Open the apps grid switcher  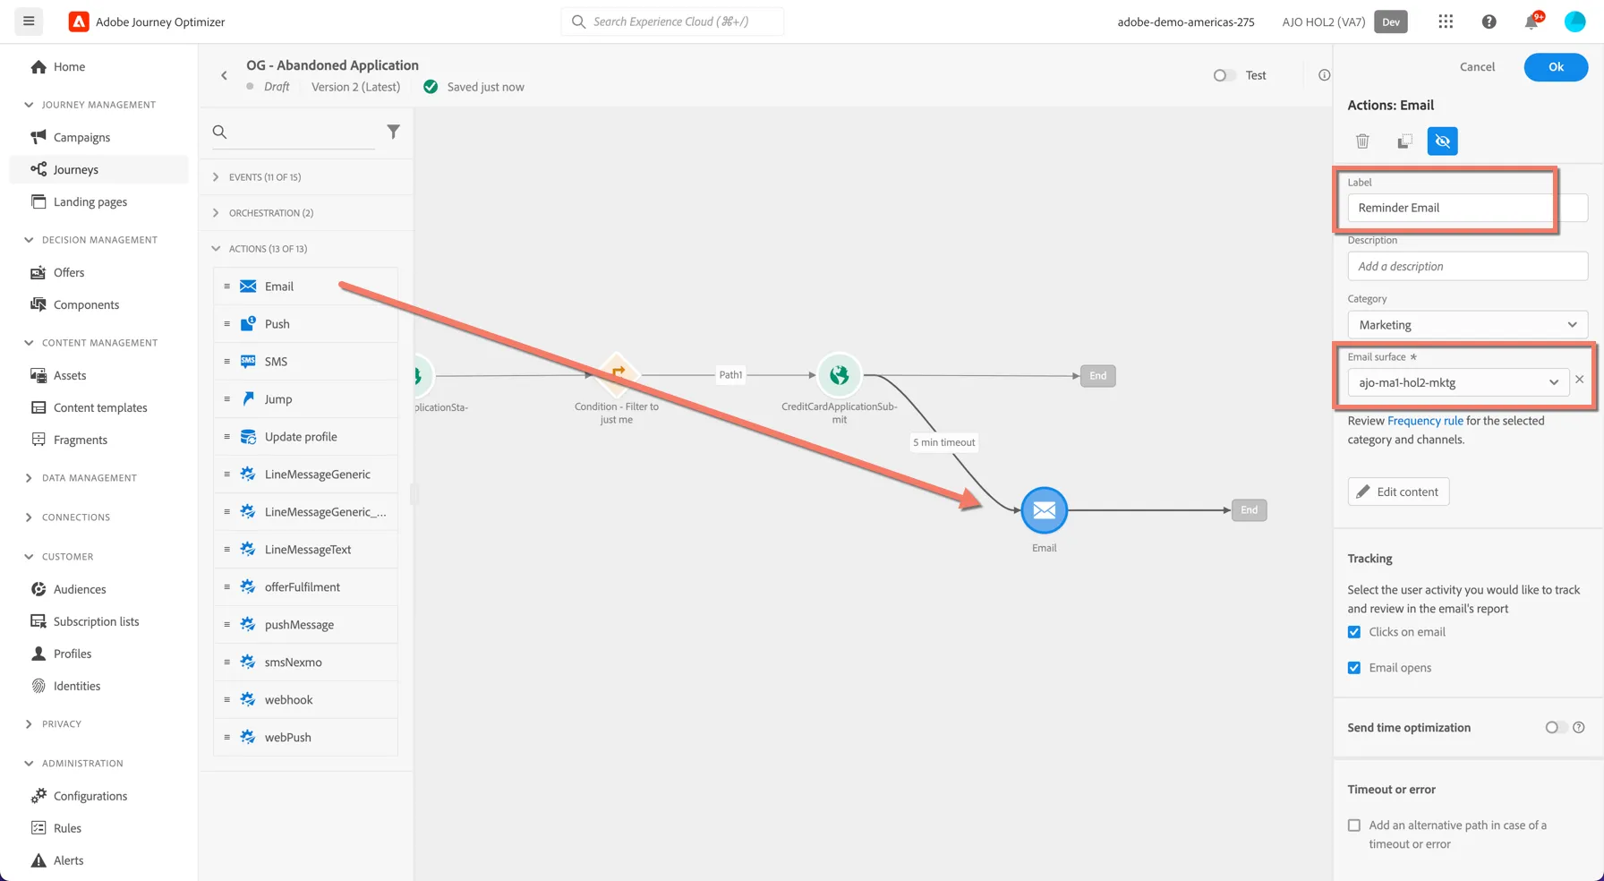coord(1446,21)
